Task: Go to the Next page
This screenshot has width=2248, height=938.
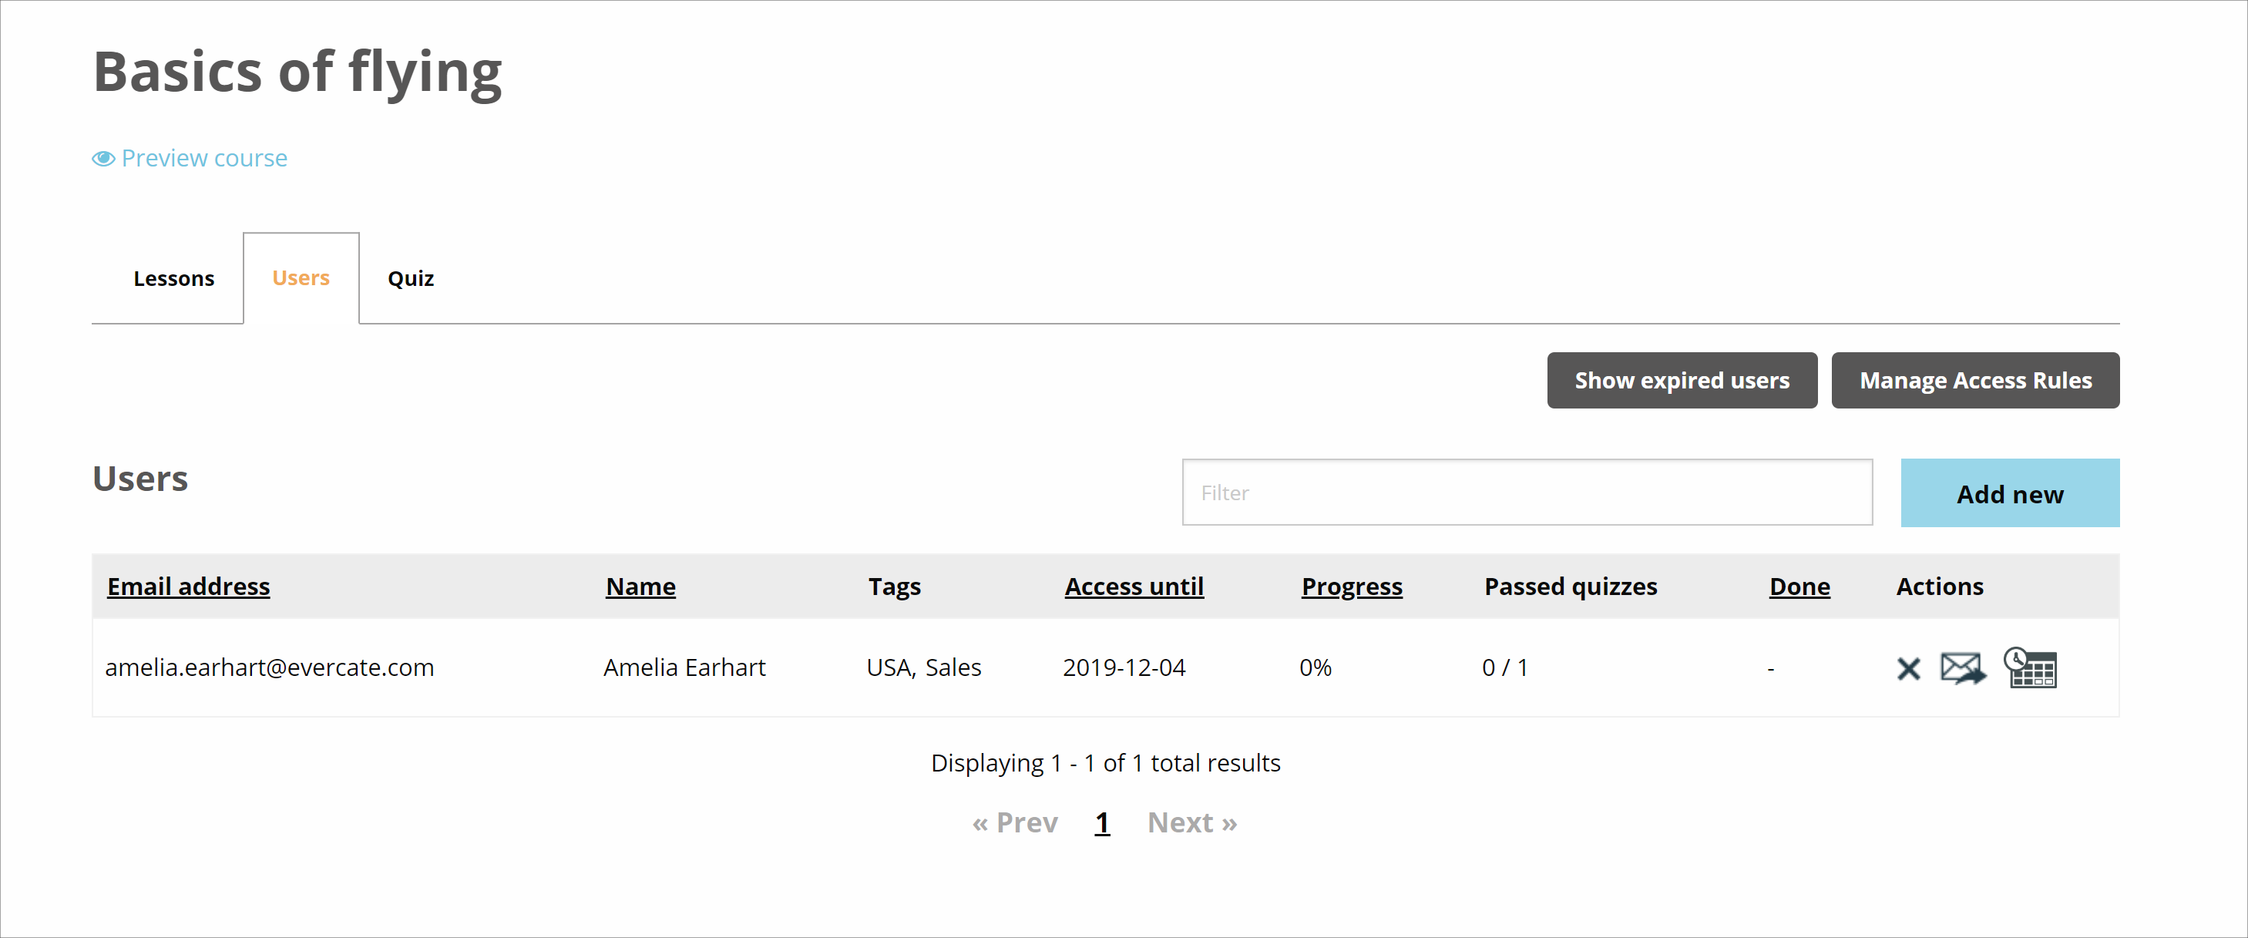Action: tap(1192, 822)
